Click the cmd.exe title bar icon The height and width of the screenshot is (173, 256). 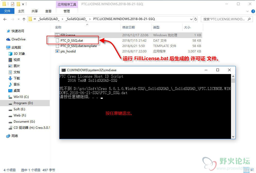(64, 70)
